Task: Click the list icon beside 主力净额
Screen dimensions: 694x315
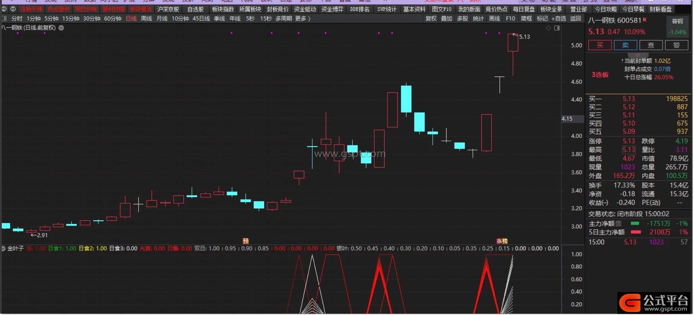Action: click(619, 224)
